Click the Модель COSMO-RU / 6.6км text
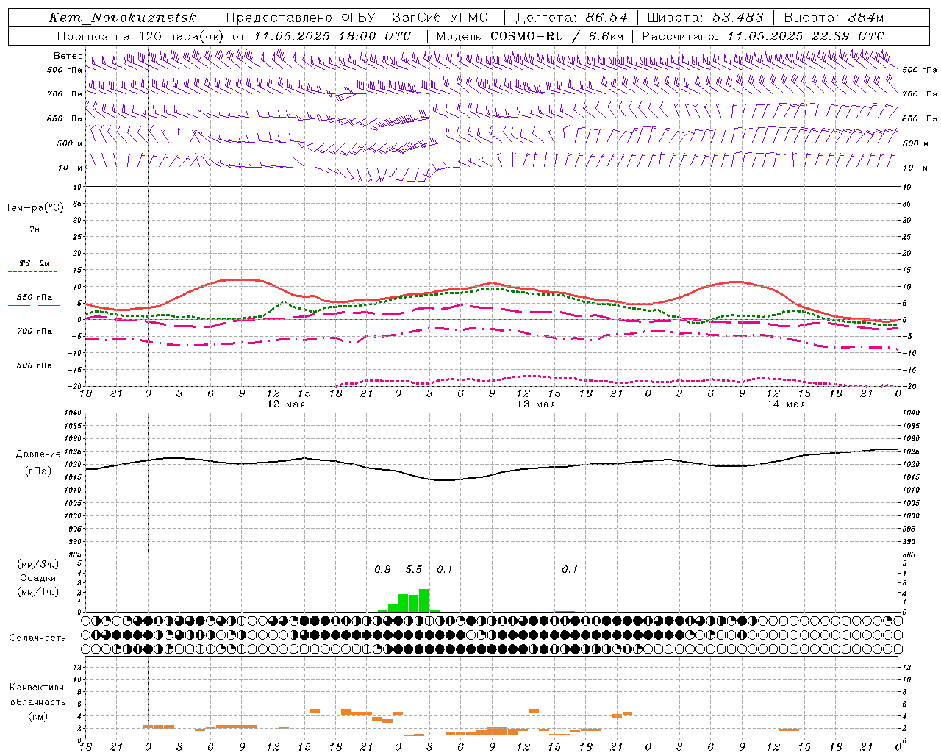This screenshot has height=753, width=941. 530,36
